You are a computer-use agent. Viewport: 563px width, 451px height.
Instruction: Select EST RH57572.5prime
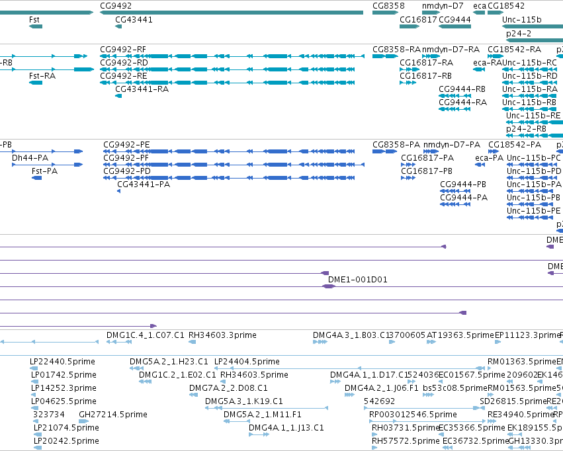406,441
